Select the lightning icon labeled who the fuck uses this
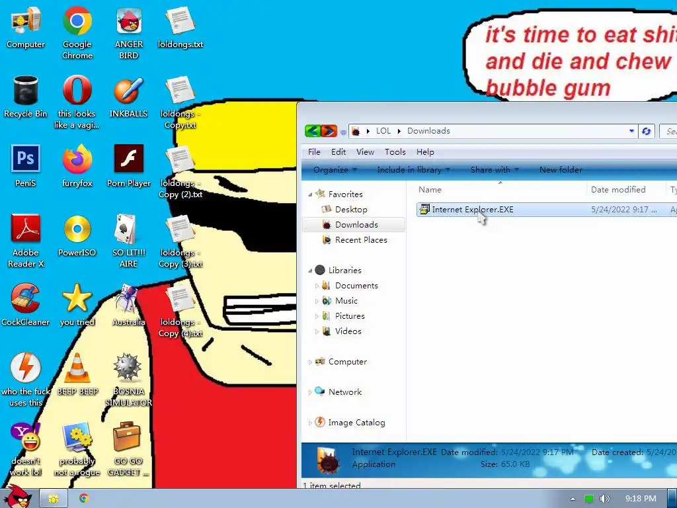The height and width of the screenshot is (508, 677). (x=26, y=380)
